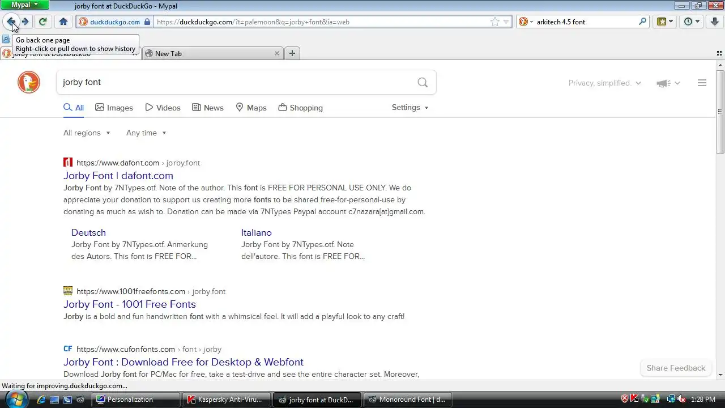Click the padlock security icon in address bar
The image size is (725, 408).
pos(147,22)
